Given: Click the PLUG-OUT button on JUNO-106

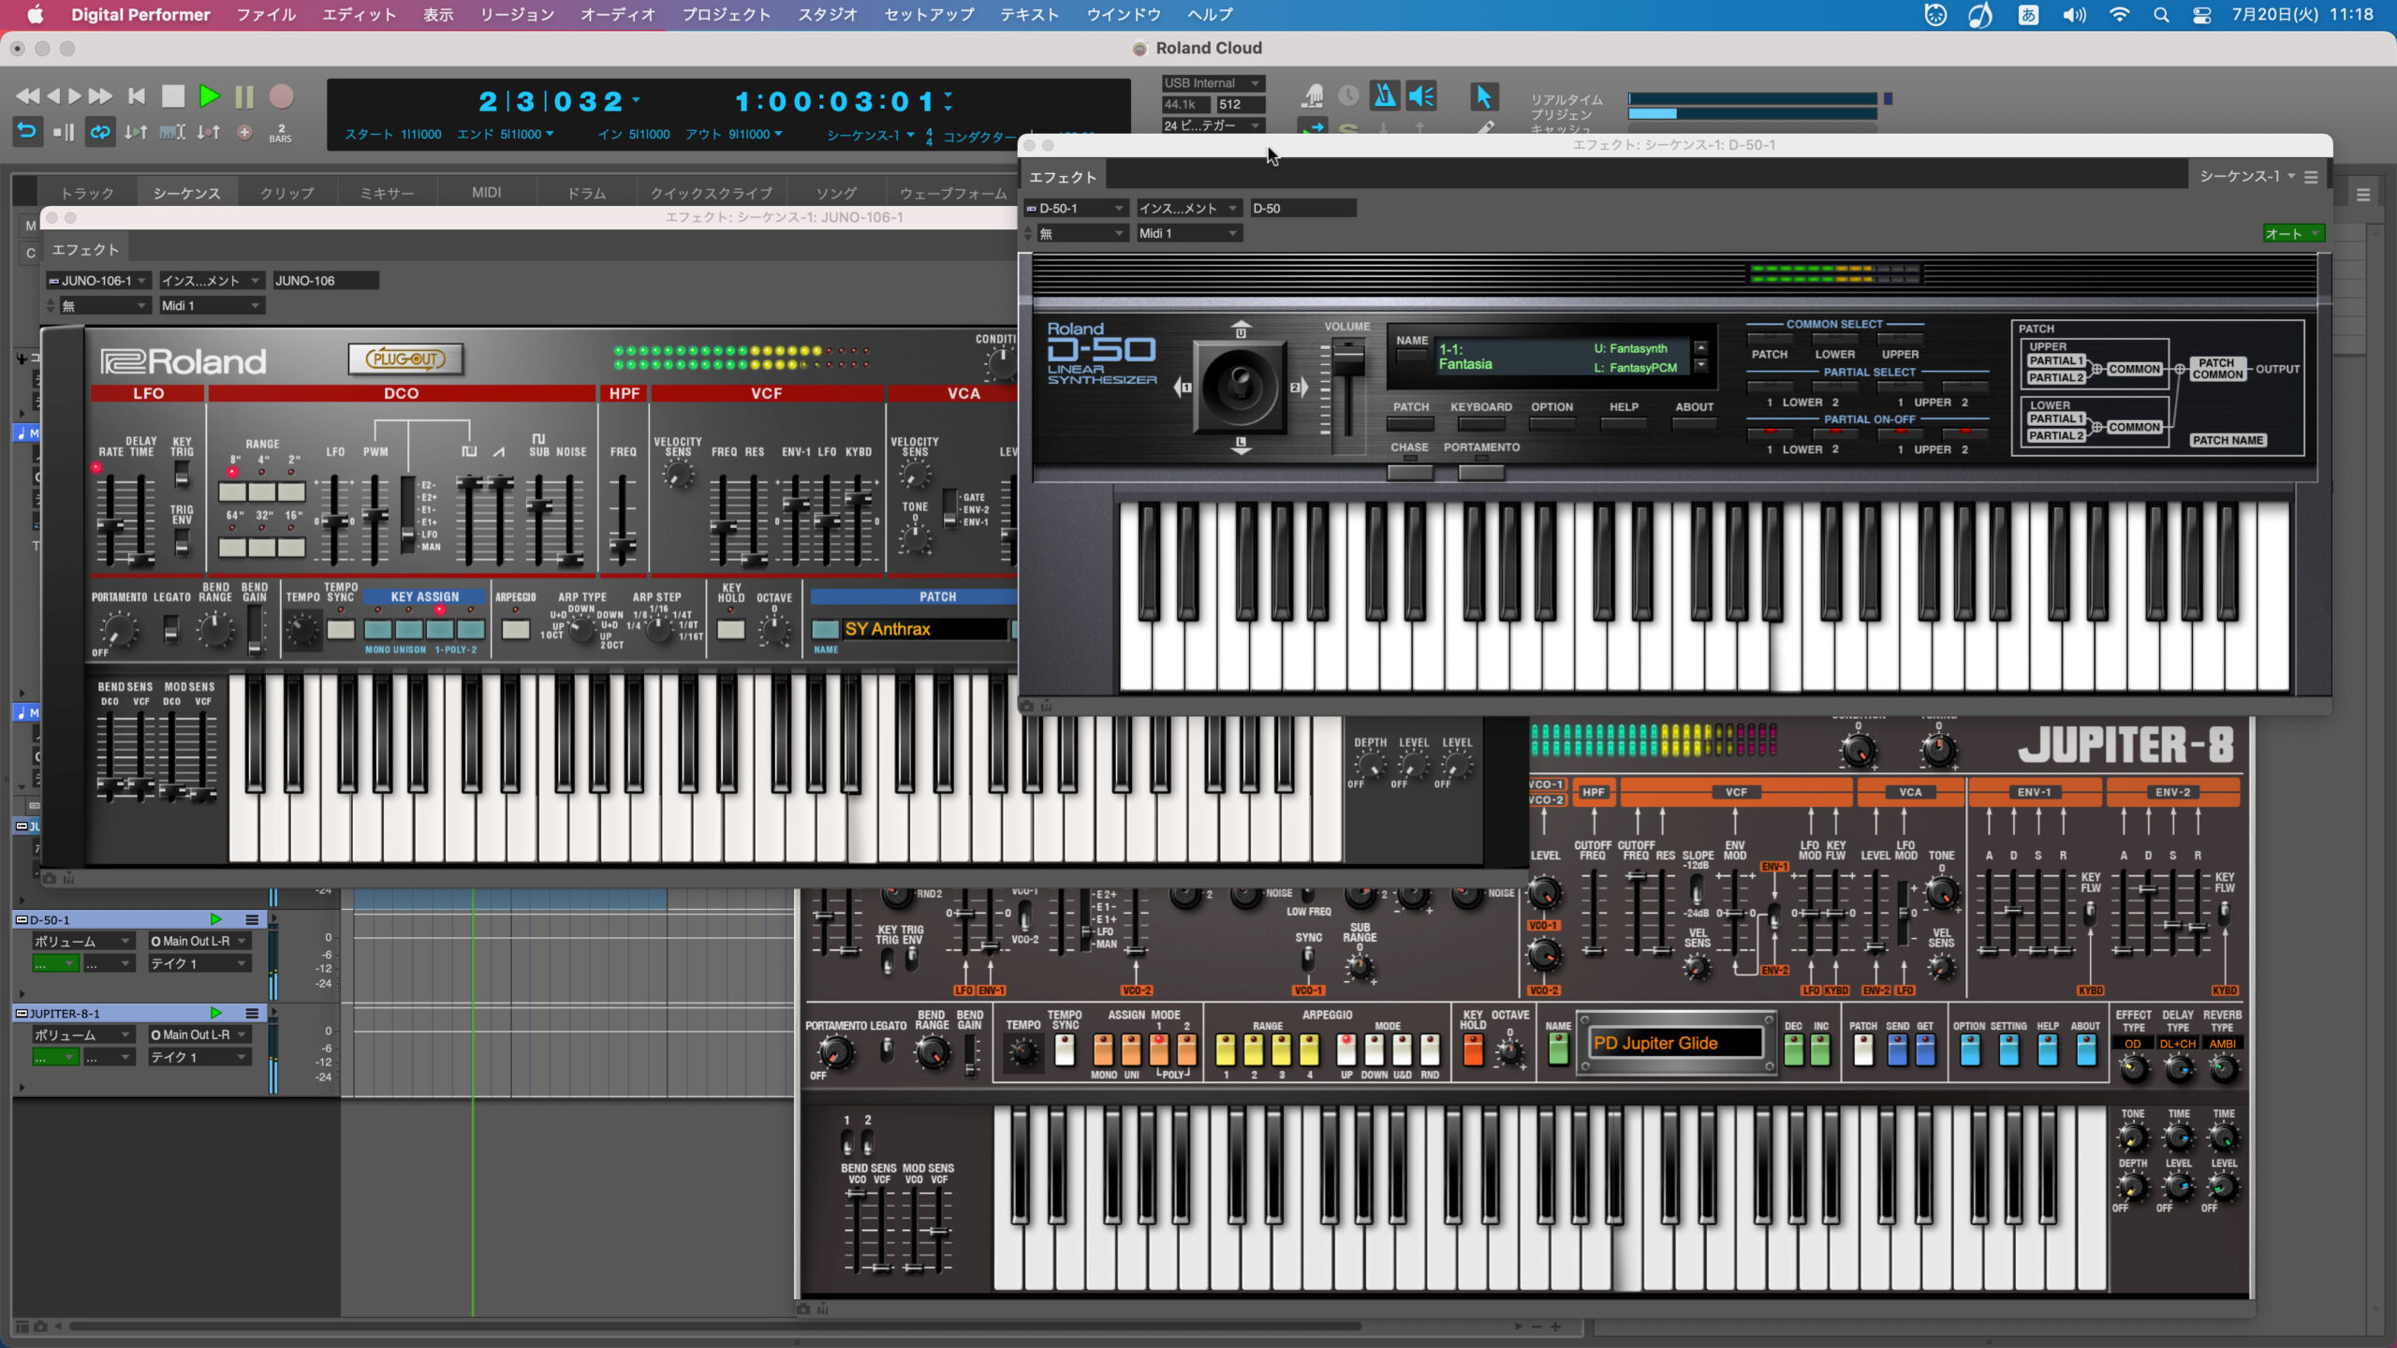Looking at the screenshot, I should (x=405, y=359).
